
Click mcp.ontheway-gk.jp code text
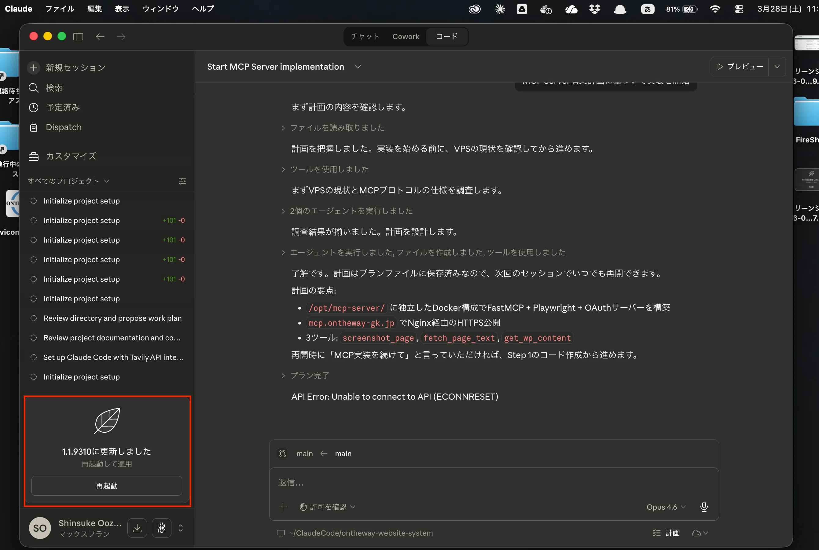(x=351, y=323)
